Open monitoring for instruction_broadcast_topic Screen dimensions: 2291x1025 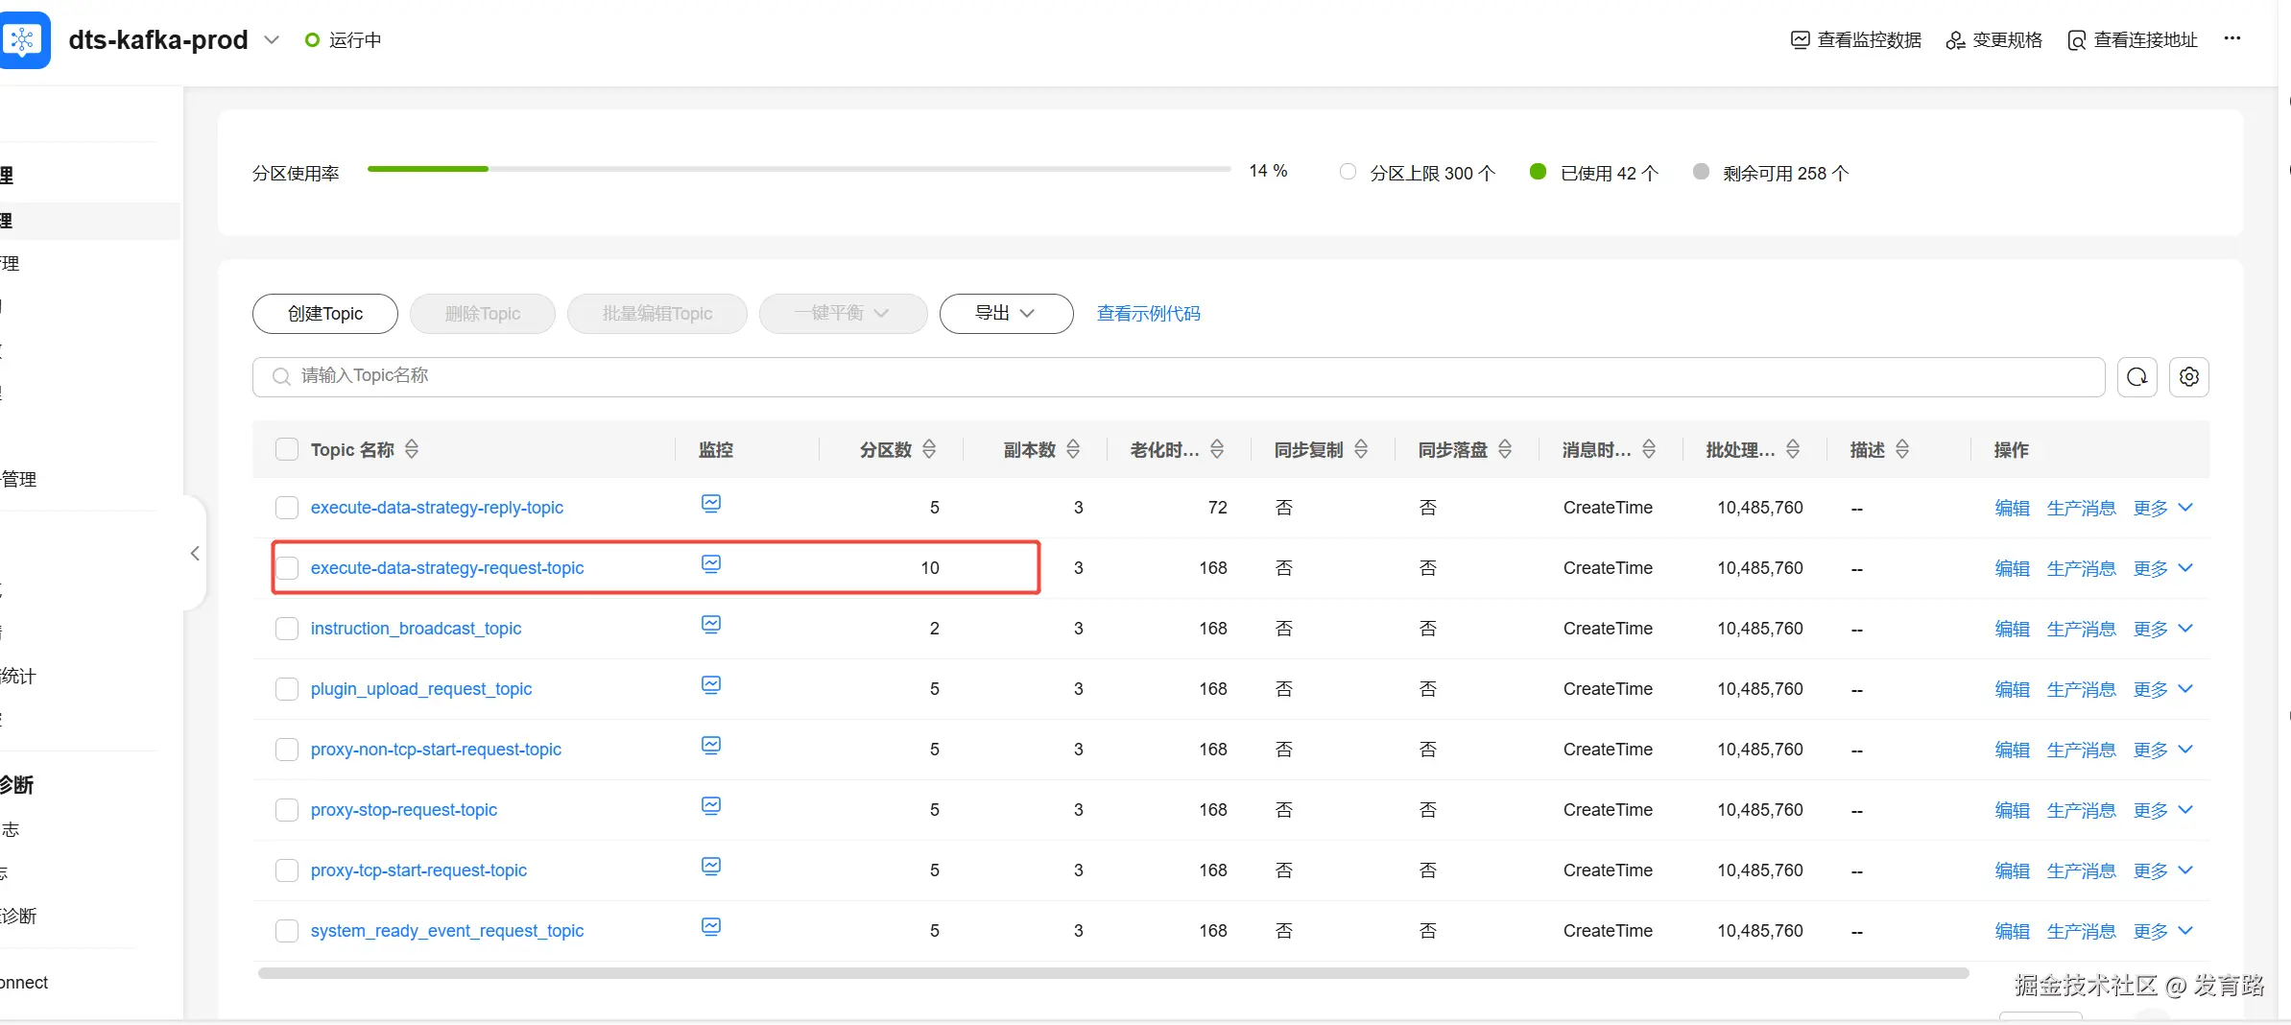pyautogui.click(x=711, y=625)
